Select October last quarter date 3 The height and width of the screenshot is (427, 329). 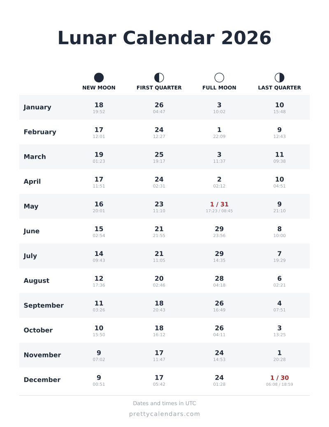coord(279,328)
